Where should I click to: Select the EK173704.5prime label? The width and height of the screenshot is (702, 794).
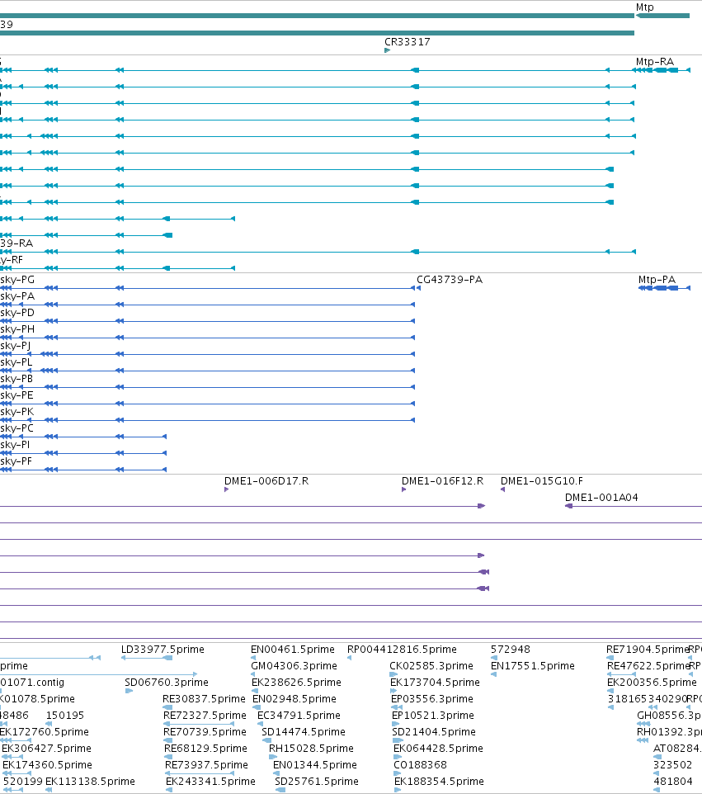[435, 683]
